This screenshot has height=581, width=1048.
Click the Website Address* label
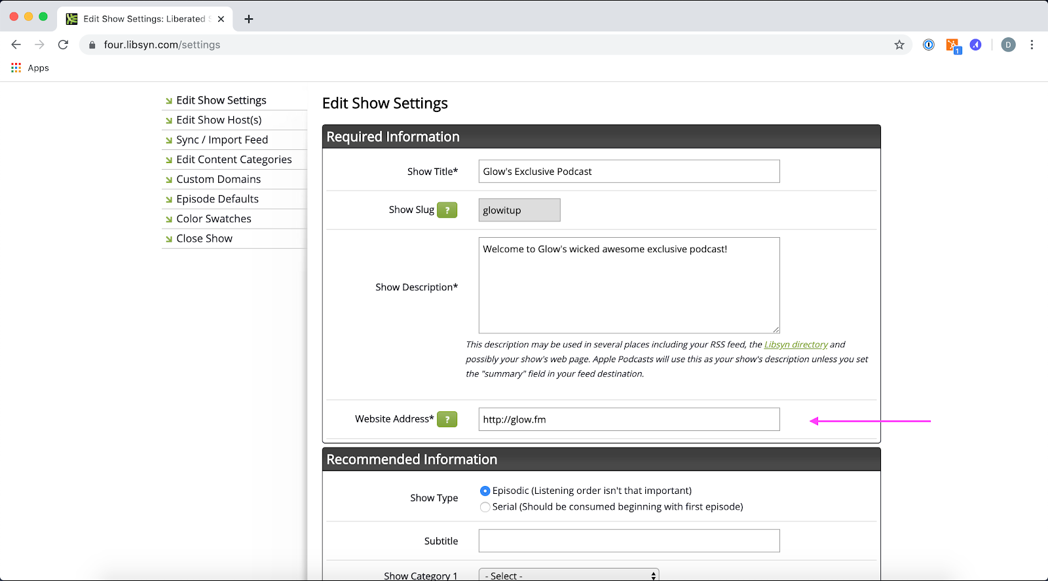[394, 419]
